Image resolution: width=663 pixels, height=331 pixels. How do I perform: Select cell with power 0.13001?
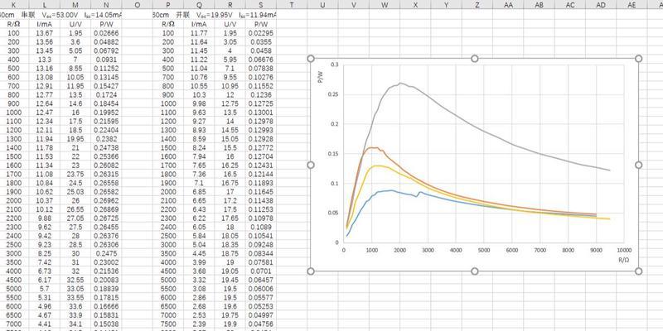(260, 113)
